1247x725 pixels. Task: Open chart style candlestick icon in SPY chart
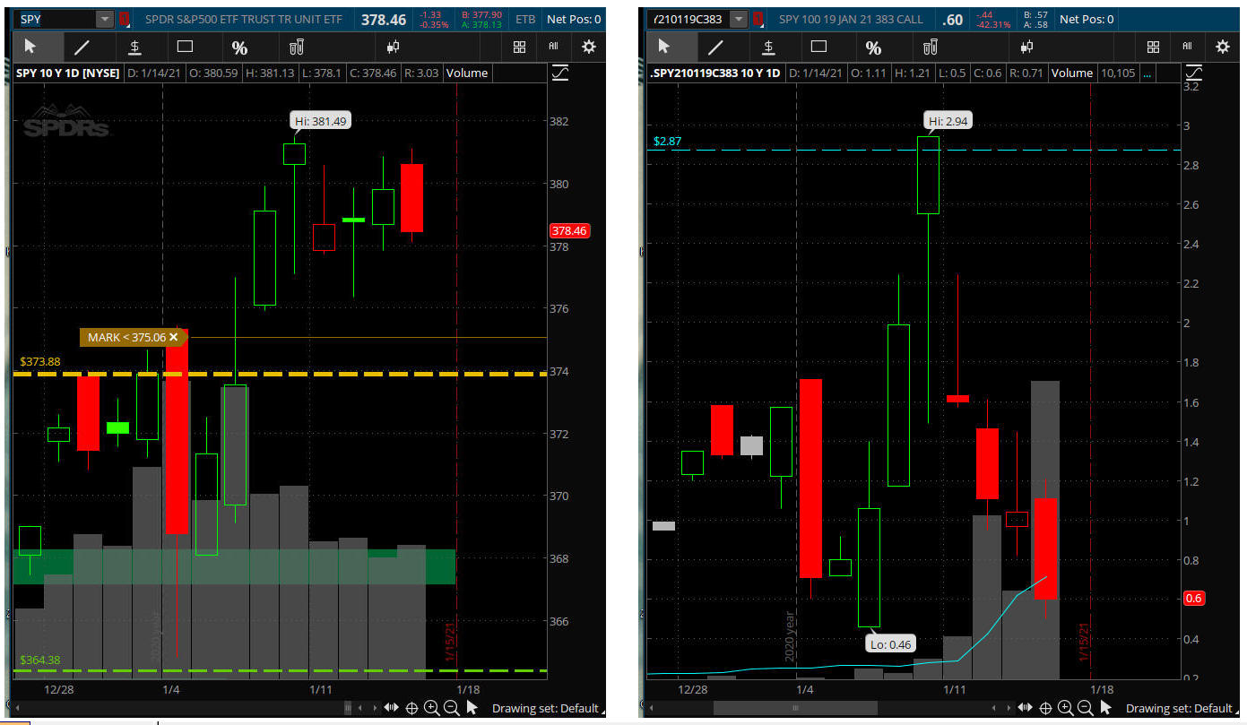pyautogui.click(x=393, y=47)
